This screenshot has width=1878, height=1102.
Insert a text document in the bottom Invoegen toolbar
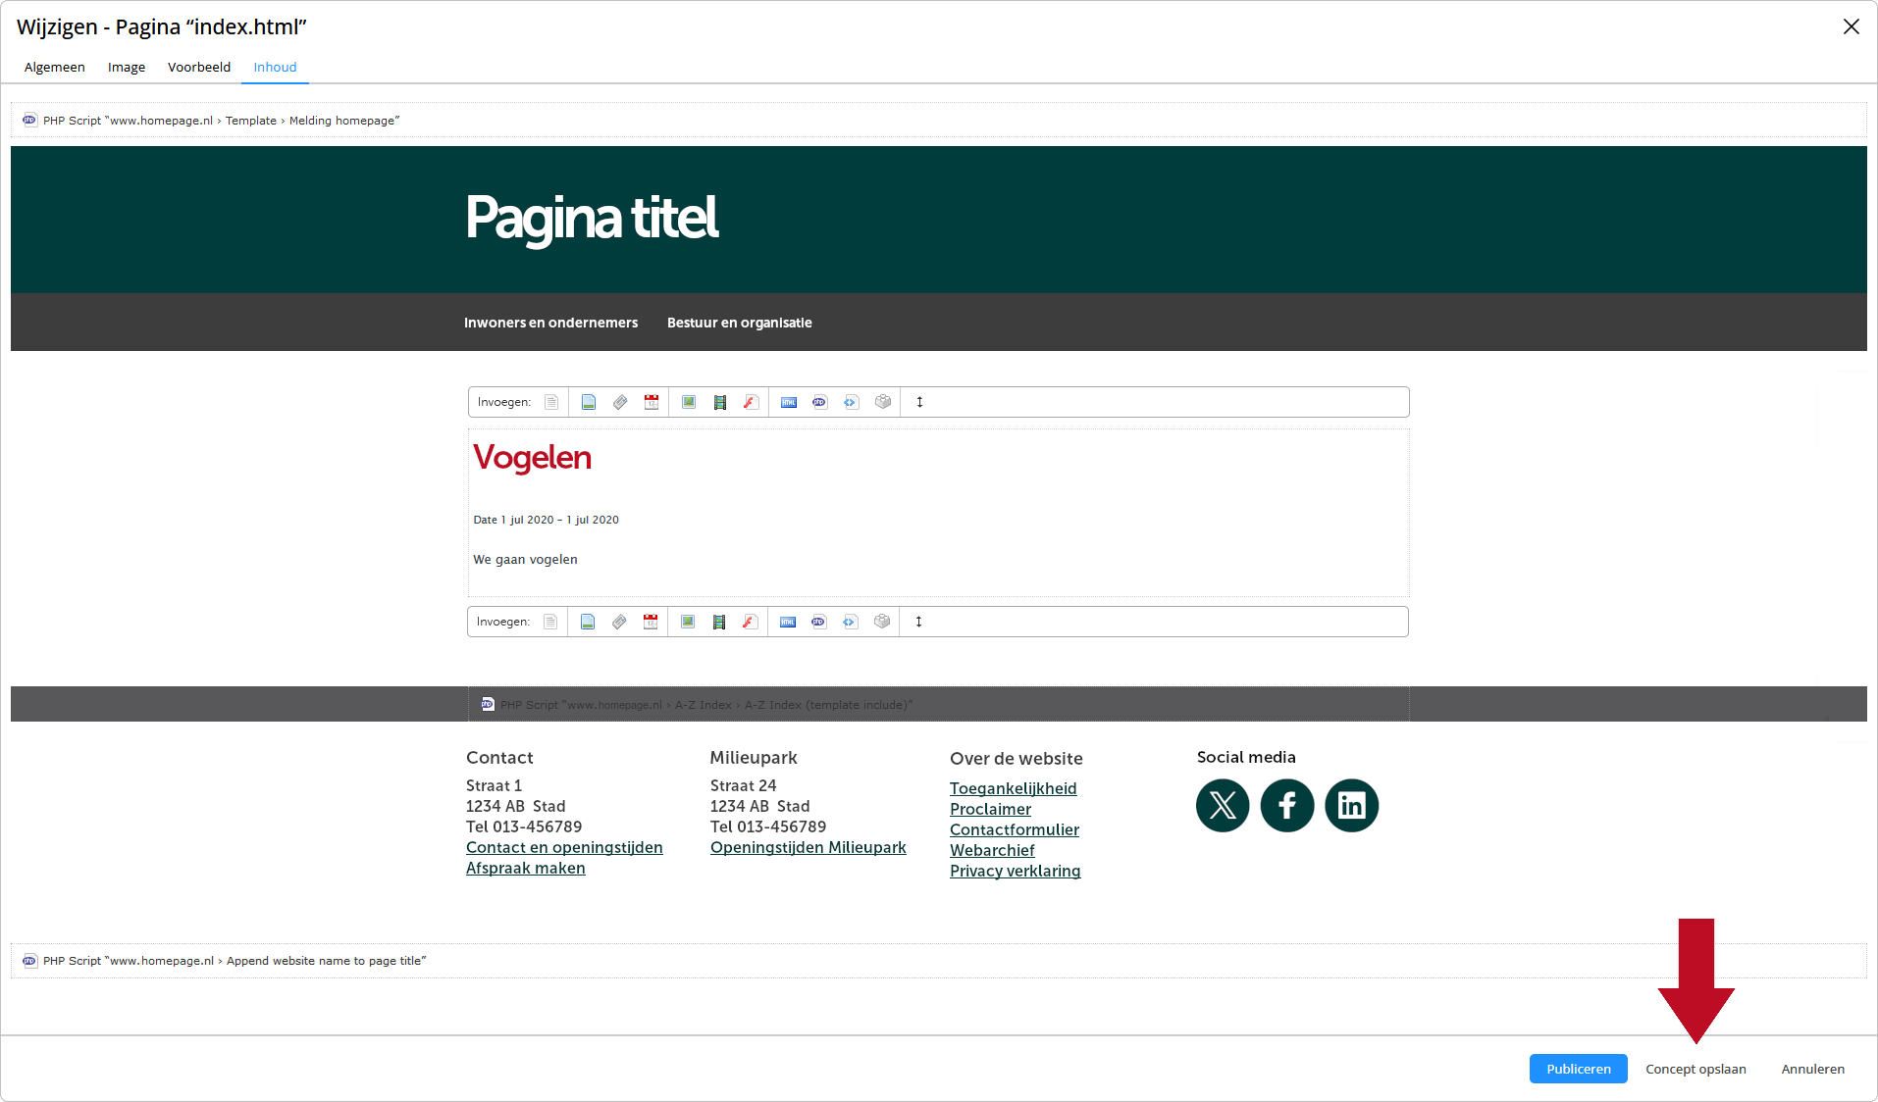pyautogui.click(x=550, y=622)
